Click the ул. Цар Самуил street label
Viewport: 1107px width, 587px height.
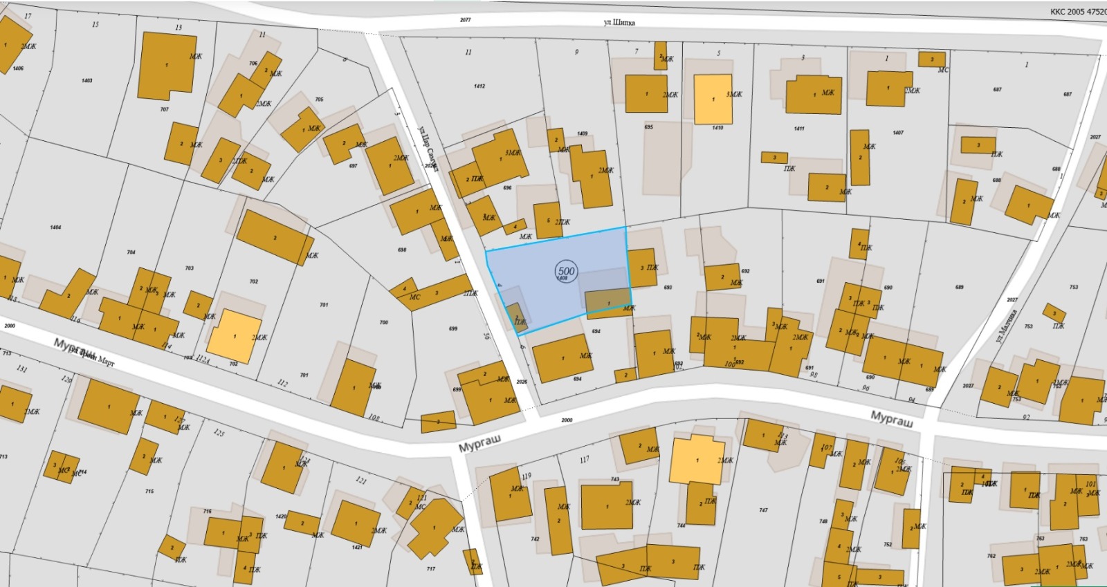[429, 148]
